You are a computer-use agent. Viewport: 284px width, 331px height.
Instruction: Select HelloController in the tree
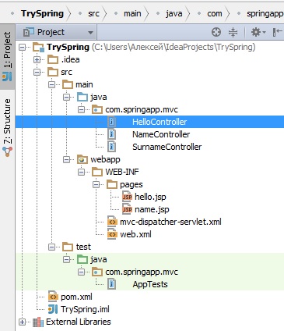click(160, 122)
